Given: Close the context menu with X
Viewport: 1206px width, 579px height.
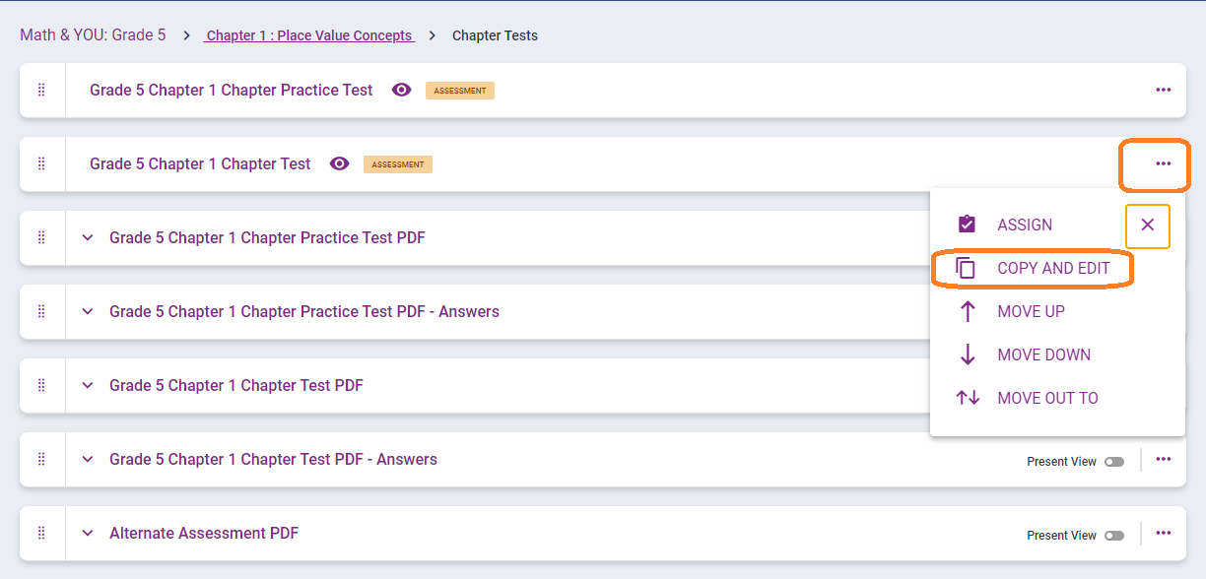Looking at the screenshot, I should point(1148,225).
